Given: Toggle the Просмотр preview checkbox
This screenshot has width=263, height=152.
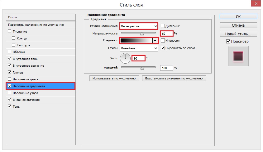Looking at the screenshot, I should point(228,42).
